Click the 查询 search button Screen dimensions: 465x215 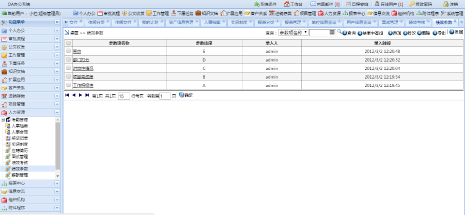[x=349, y=33]
